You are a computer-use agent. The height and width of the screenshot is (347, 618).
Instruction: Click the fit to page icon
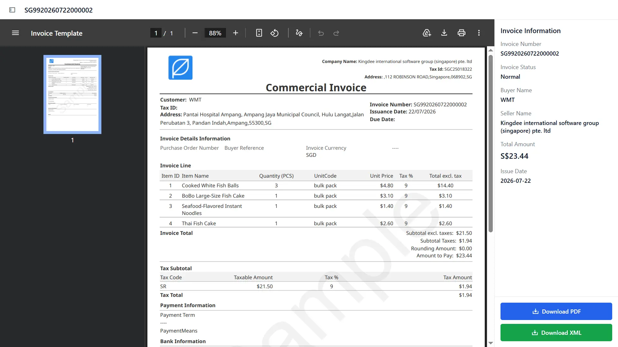(x=259, y=33)
